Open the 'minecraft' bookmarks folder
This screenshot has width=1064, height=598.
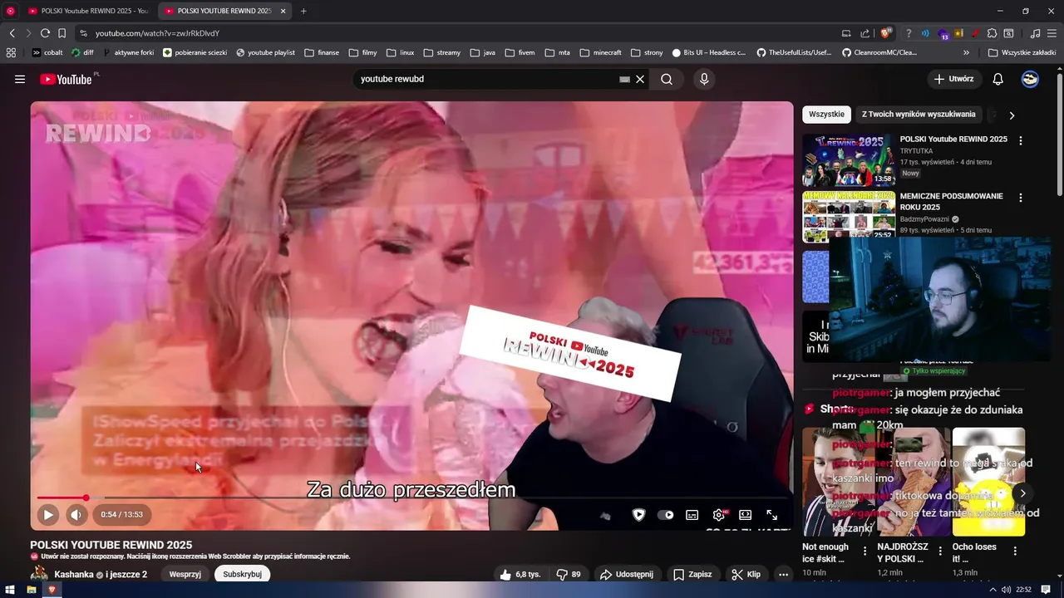point(600,52)
